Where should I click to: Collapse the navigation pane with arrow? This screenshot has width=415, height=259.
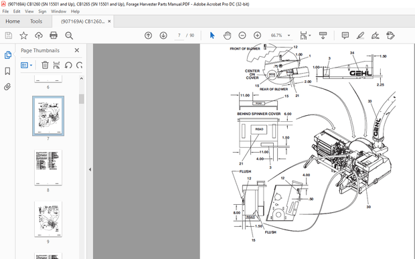point(90,169)
